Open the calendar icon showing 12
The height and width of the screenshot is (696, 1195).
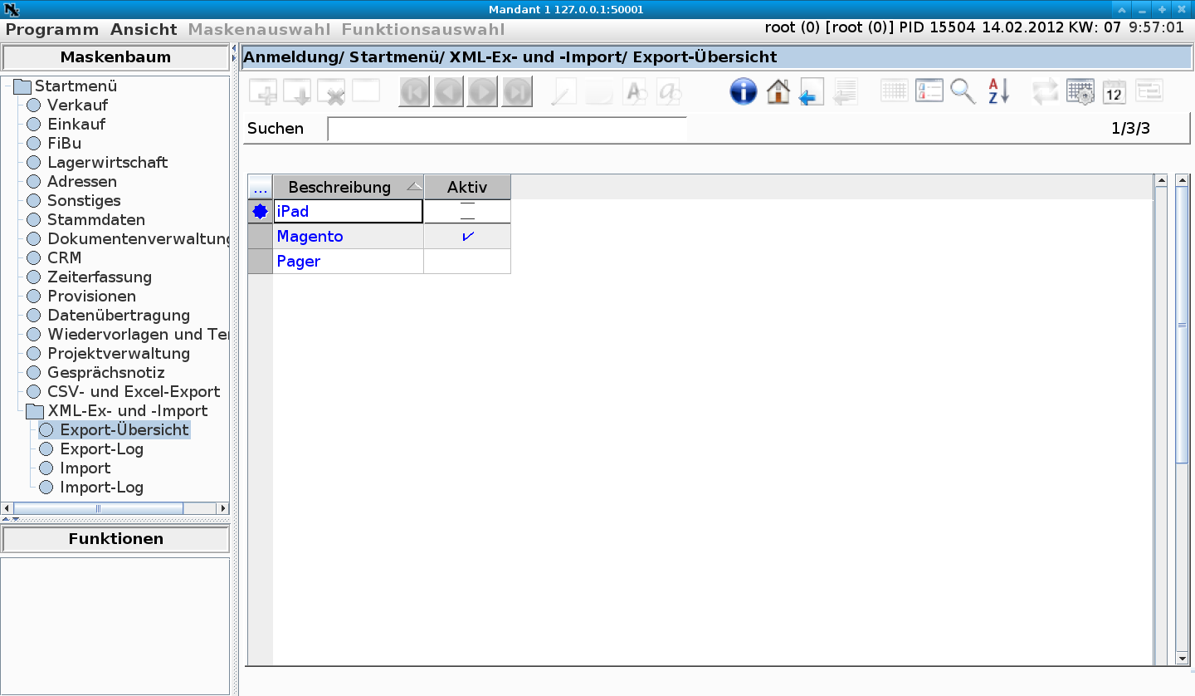coord(1114,91)
